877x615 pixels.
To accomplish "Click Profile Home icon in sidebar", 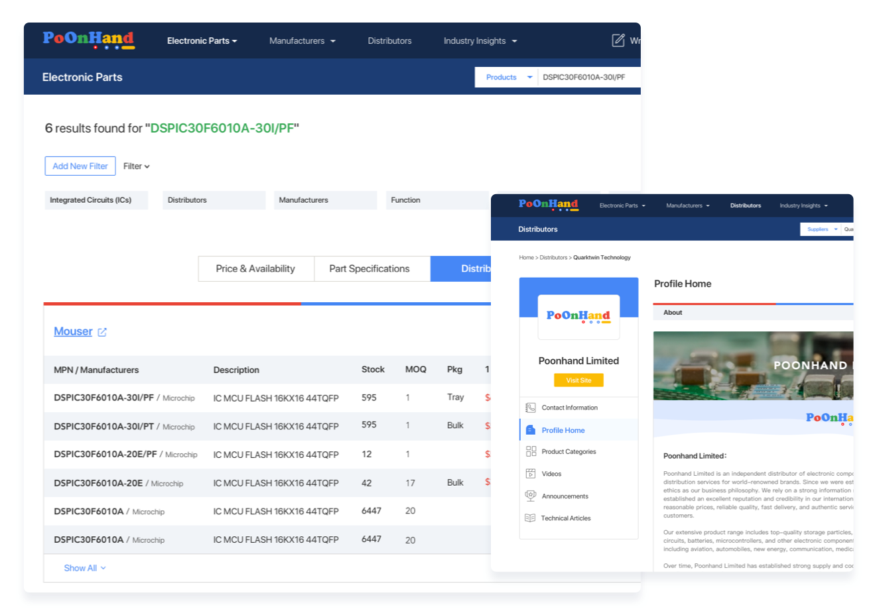I will click(x=530, y=430).
